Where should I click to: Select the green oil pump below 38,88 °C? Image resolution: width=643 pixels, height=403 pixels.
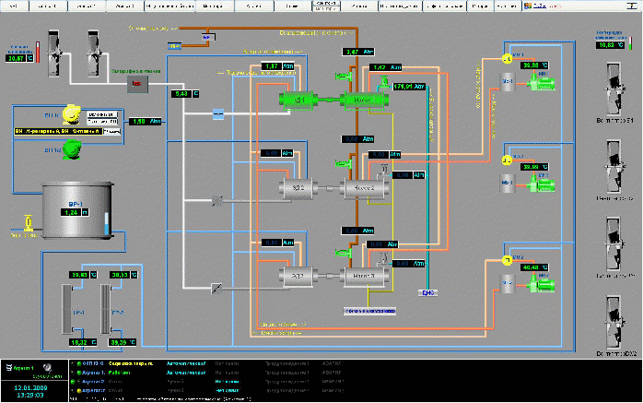(x=541, y=183)
